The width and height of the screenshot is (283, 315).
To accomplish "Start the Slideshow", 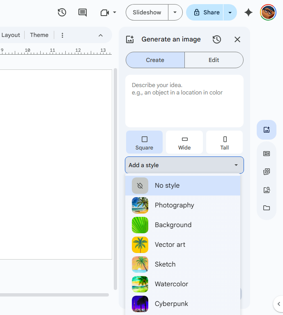I will (x=147, y=12).
